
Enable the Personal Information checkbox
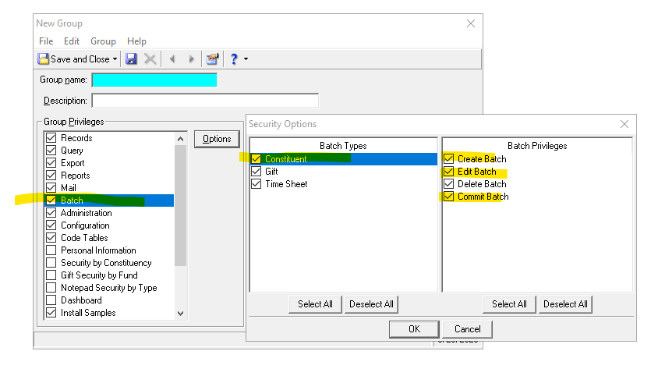click(x=51, y=250)
